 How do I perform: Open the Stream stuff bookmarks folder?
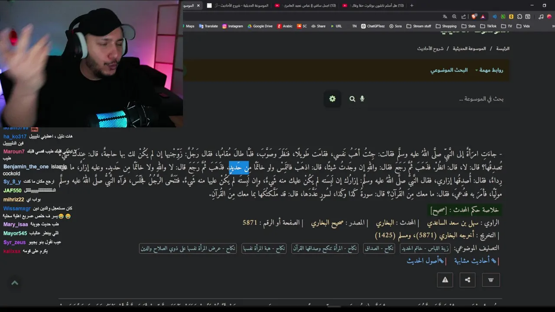point(418,26)
